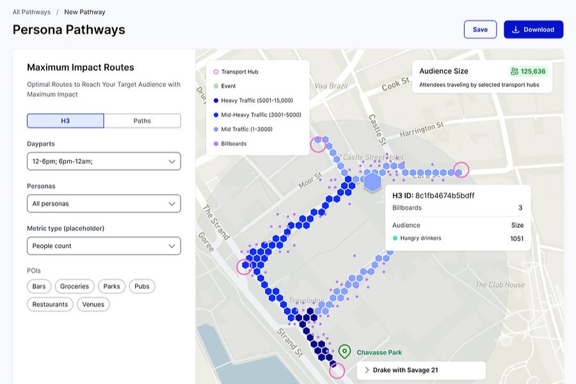Screen dimensions: 576x384
Task: Switch to Paths view tab
Action: [142, 120]
